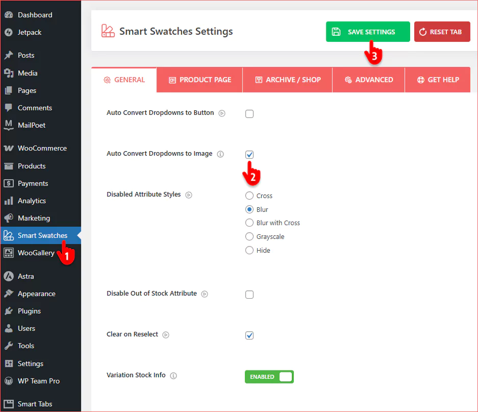Open the Product Page tab
This screenshot has width=478, height=412.
coord(199,80)
